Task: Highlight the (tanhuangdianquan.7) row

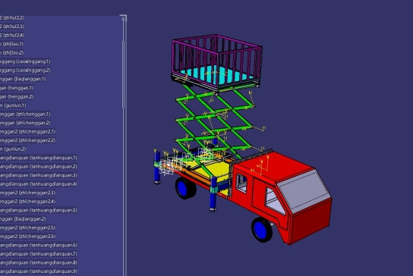Action: coord(39,254)
